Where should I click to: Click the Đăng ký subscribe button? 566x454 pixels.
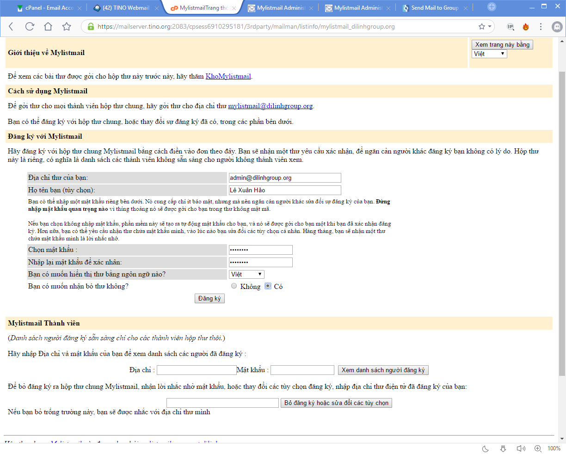[x=209, y=298]
